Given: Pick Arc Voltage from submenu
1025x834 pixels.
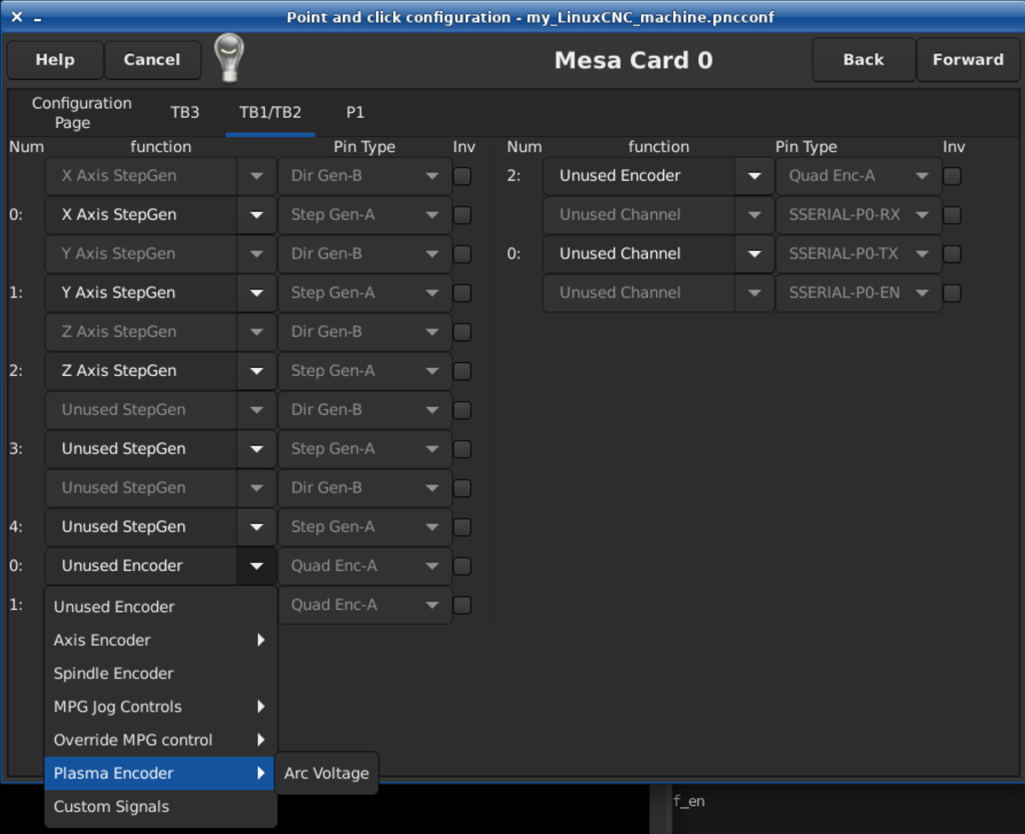Looking at the screenshot, I should 327,774.
